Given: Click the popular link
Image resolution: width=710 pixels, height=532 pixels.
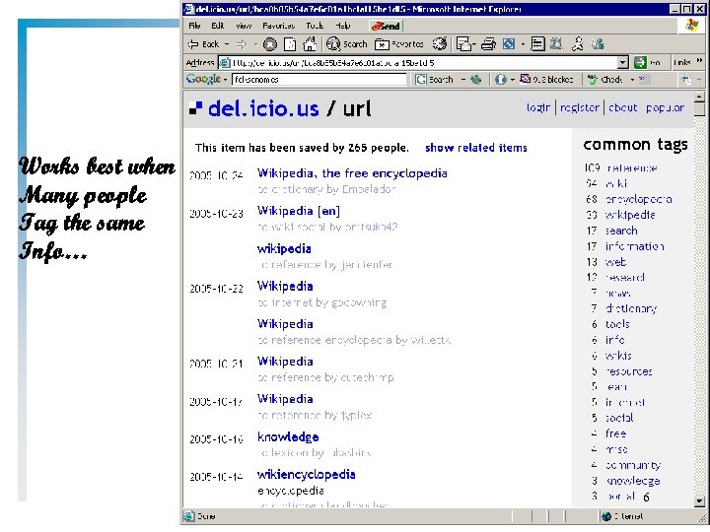Looking at the screenshot, I should 665,107.
